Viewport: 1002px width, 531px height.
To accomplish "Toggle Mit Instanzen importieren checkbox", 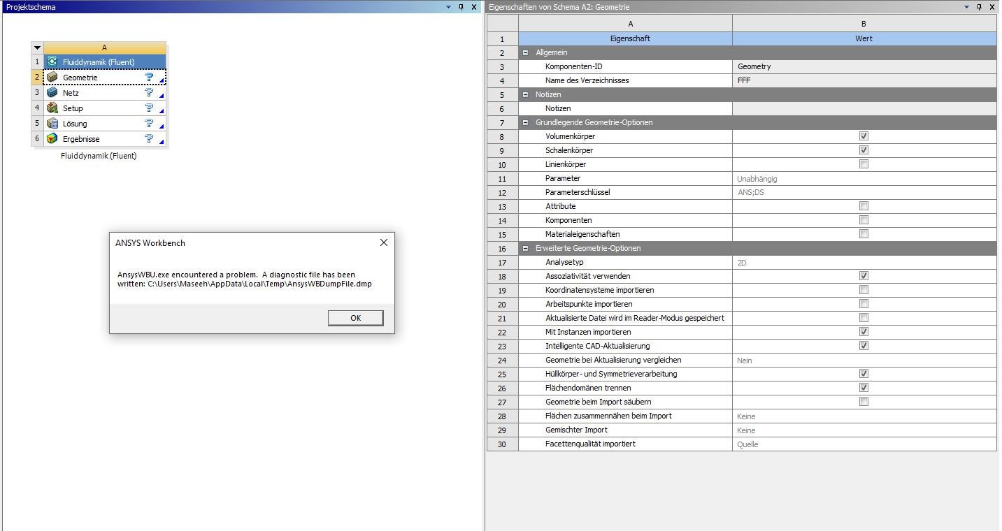I will click(x=864, y=332).
